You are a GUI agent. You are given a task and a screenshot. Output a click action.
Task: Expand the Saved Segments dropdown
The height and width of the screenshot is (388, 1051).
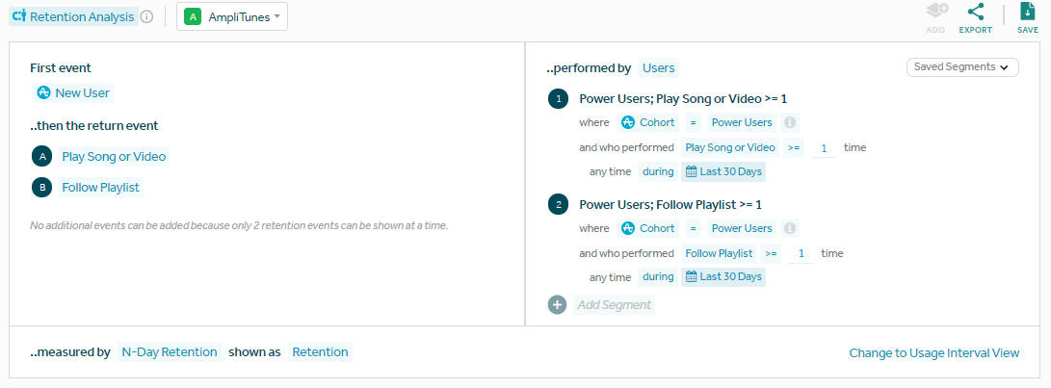click(x=961, y=67)
